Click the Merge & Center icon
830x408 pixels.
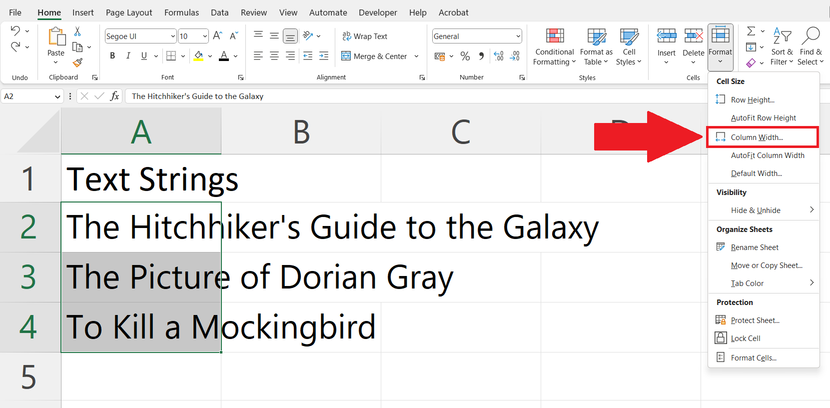coord(346,56)
